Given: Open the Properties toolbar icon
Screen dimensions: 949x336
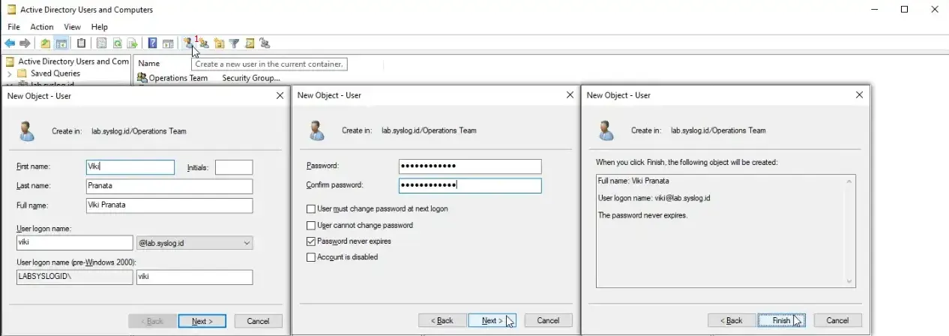Looking at the screenshot, I should (102, 43).
